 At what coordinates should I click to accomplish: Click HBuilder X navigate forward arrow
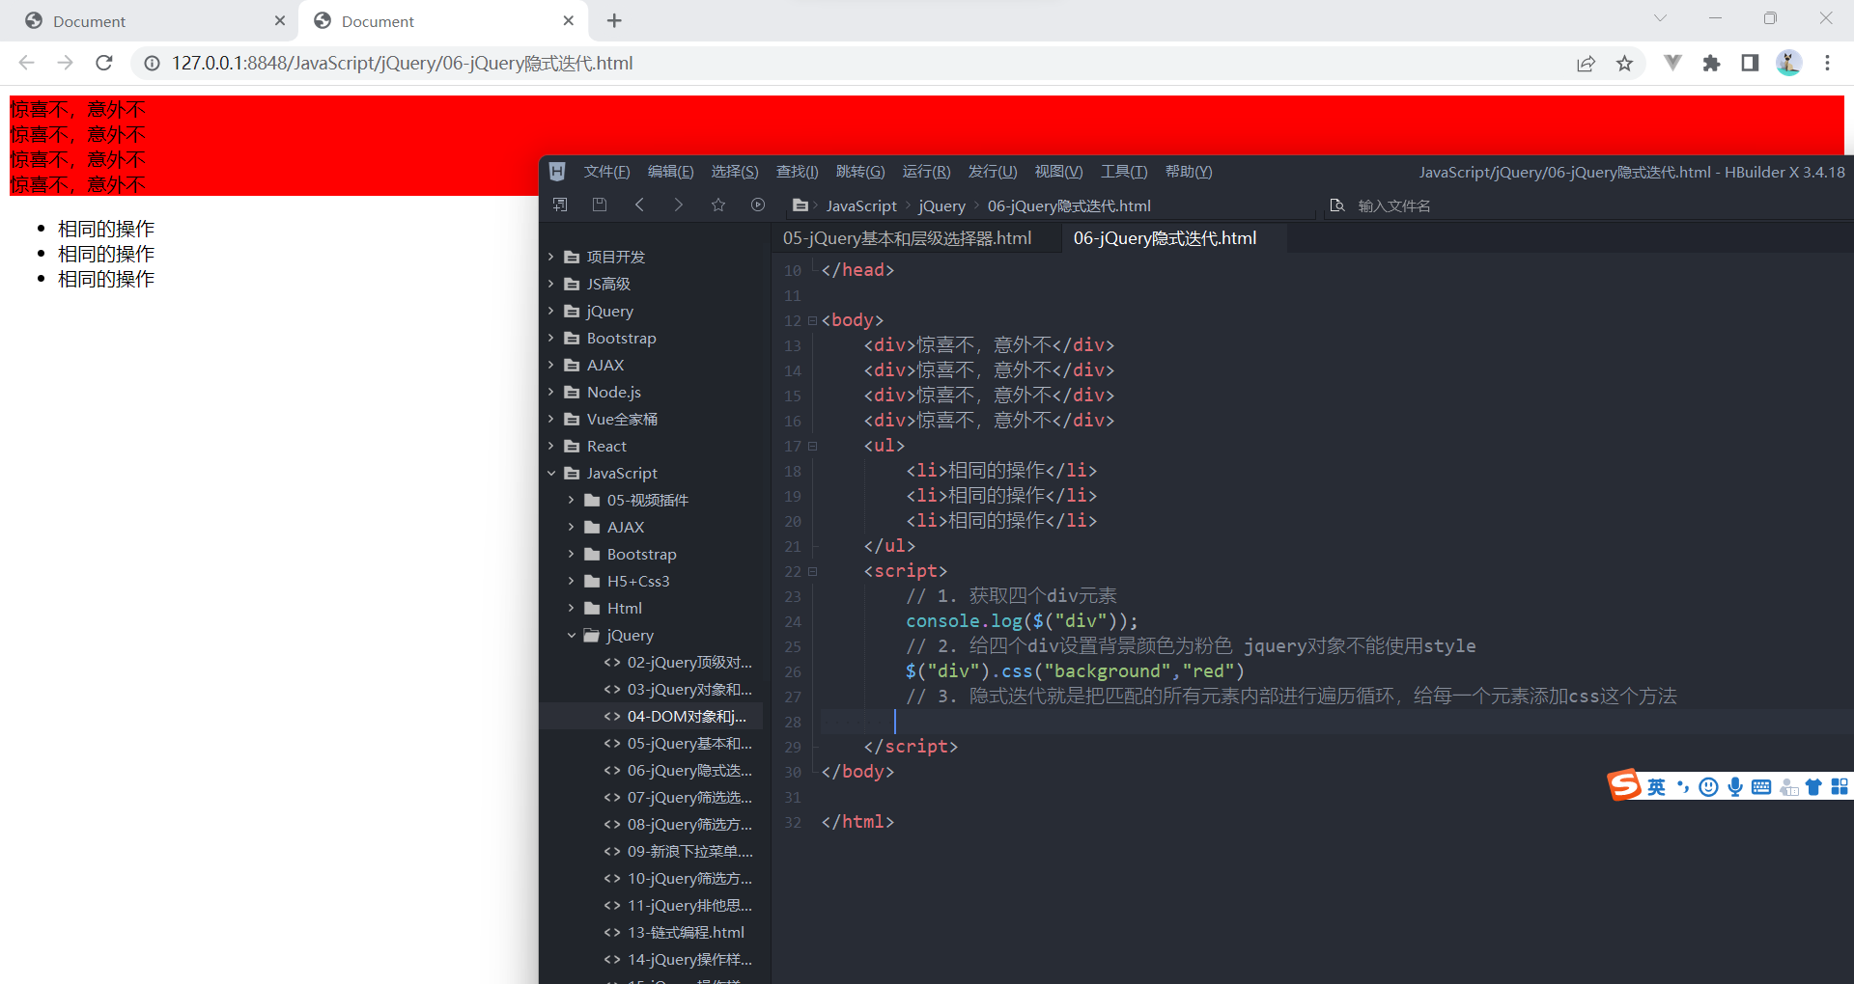point(678,205)
